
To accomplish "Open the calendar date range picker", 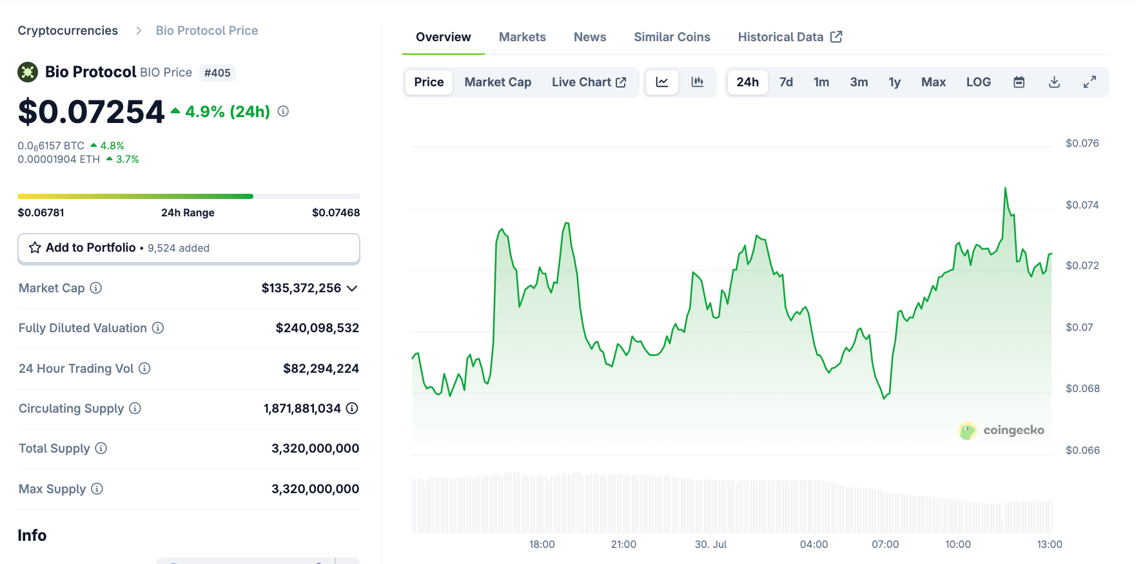I will [x=1019, y=82].
